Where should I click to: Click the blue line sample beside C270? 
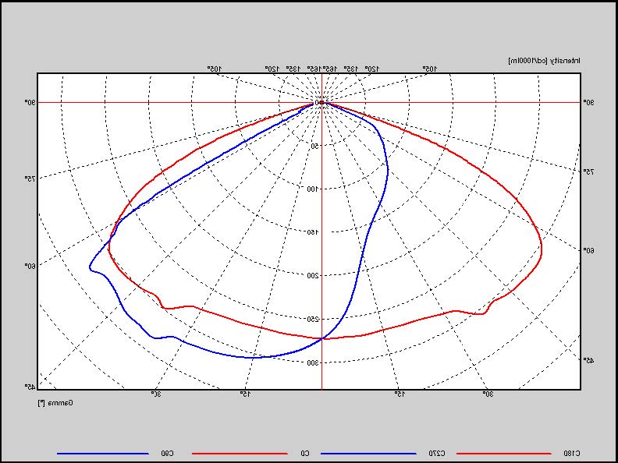[x=368, y=454]
